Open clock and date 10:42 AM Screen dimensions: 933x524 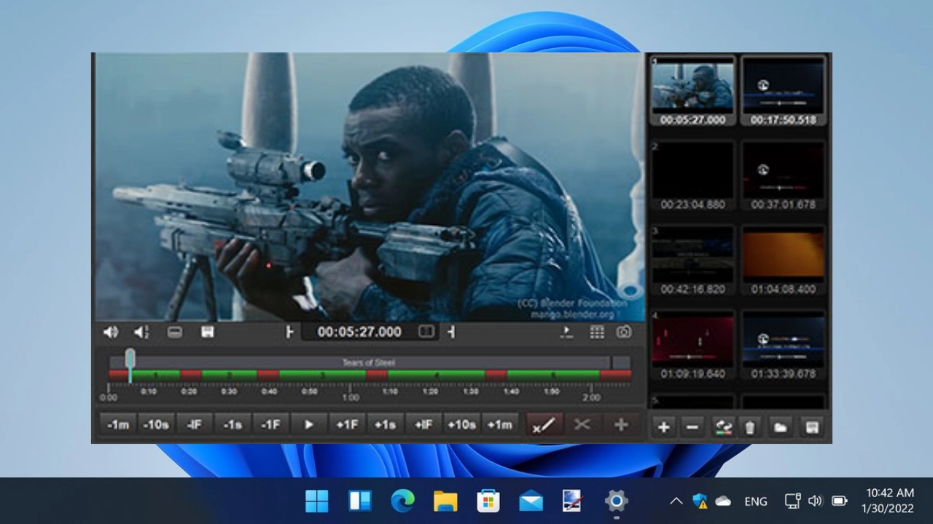pos(887,501)
